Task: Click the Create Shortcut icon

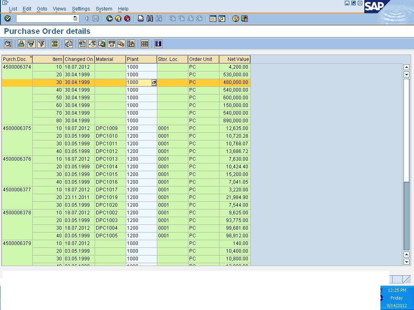Action: pos(222,19)
